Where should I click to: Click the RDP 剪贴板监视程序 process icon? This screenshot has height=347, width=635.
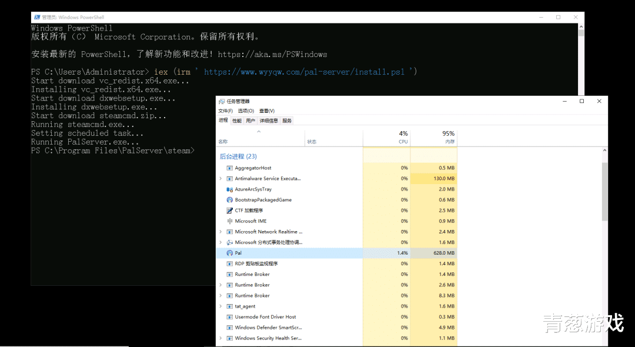[230, 263]
